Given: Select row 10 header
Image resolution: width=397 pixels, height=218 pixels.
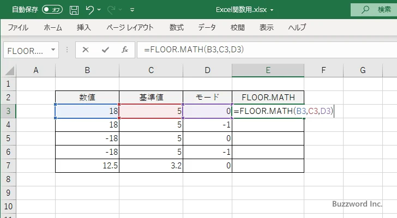Looking at the screenshot, I should coord(8,207).
